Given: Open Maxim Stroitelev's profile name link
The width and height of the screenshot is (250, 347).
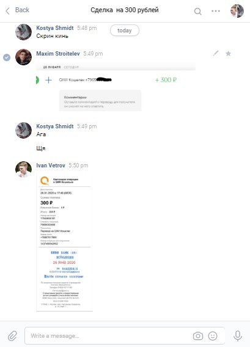Looking at the screenshot, I should 58,54.
